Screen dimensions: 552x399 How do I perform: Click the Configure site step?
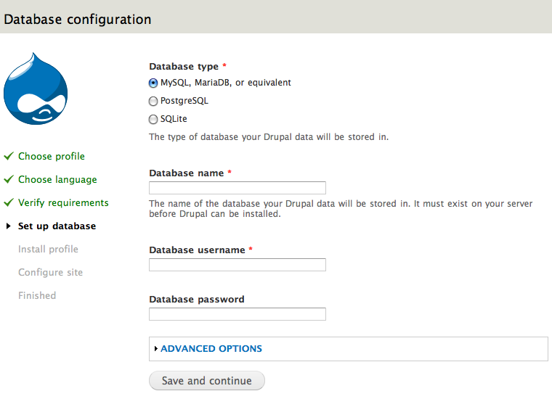[x=50, y=272]
